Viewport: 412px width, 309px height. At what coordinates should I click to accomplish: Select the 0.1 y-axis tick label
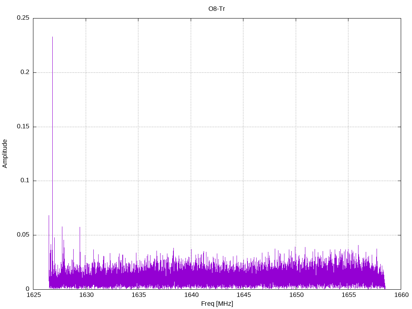coord(25,181)
